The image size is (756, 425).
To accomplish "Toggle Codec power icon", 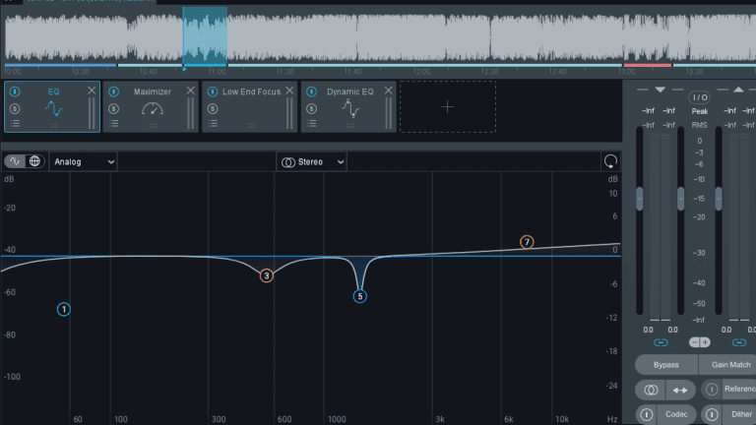I will coord(647,414).
